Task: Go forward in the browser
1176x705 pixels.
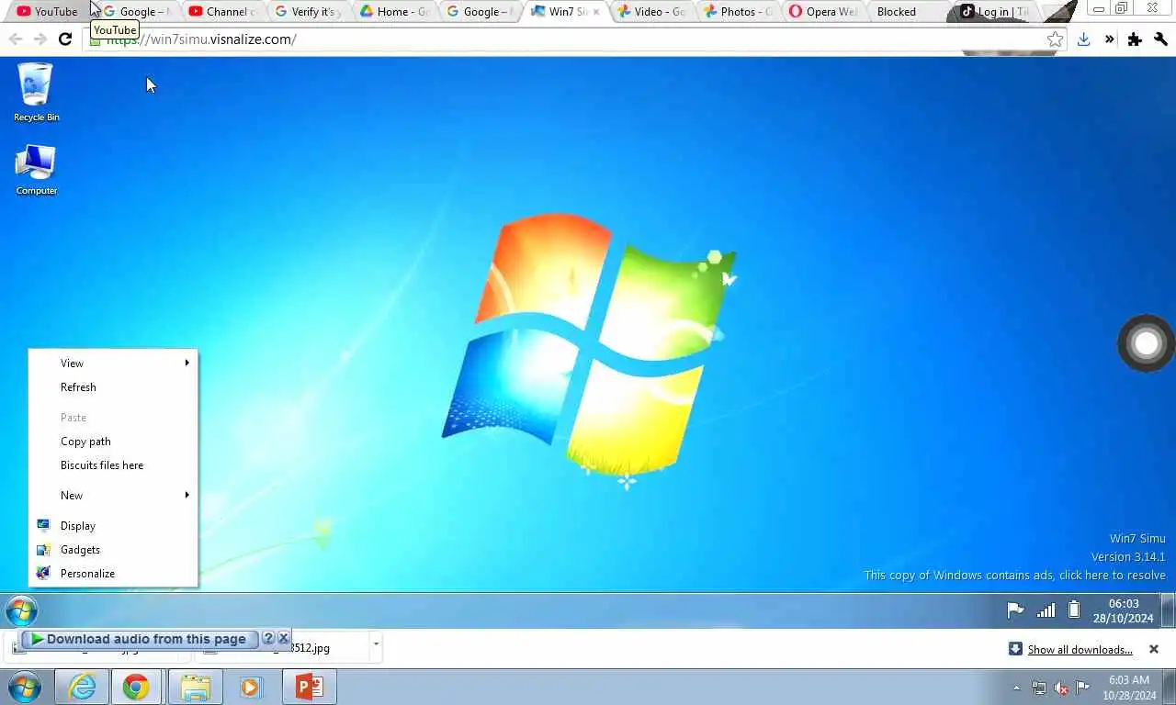Action: point(40,39)
